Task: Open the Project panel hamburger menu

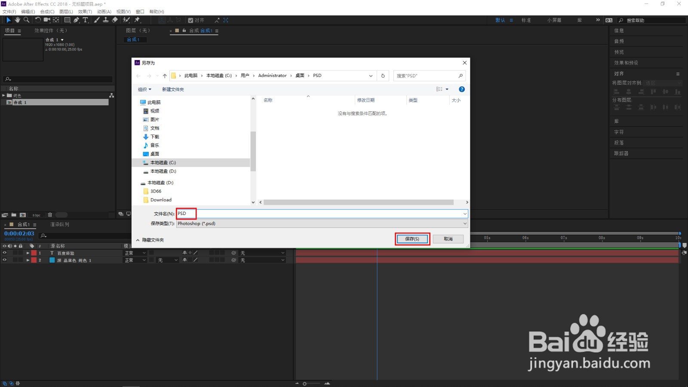Action: (19, 31)
